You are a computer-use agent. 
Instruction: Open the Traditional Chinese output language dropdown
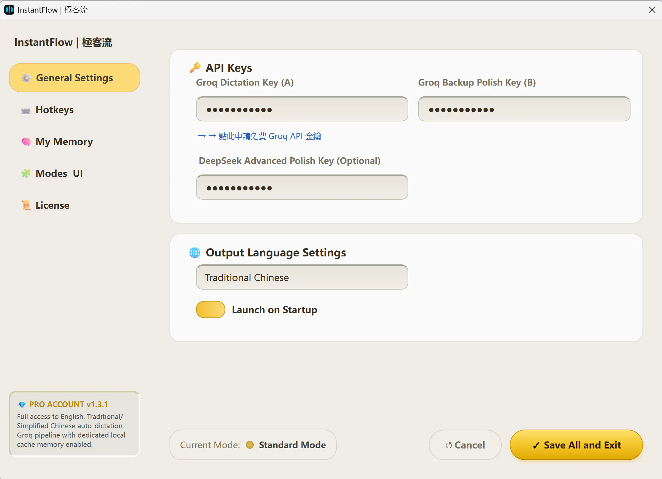(302, 277)
